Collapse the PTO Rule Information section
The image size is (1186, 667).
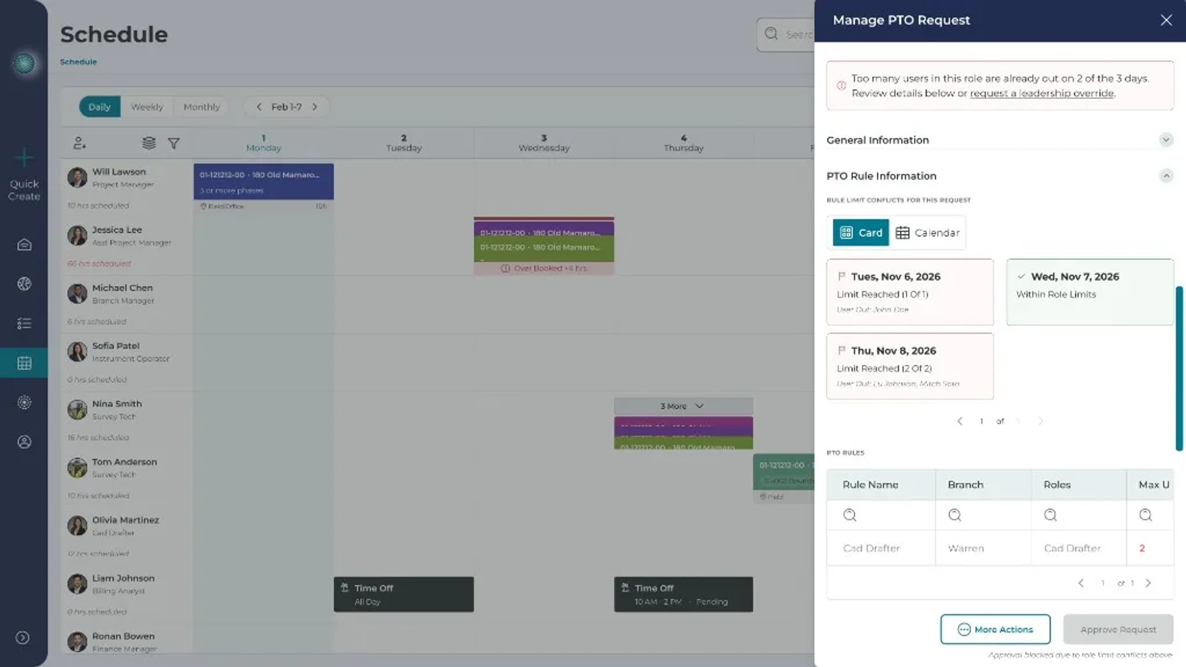[1166, 175]
